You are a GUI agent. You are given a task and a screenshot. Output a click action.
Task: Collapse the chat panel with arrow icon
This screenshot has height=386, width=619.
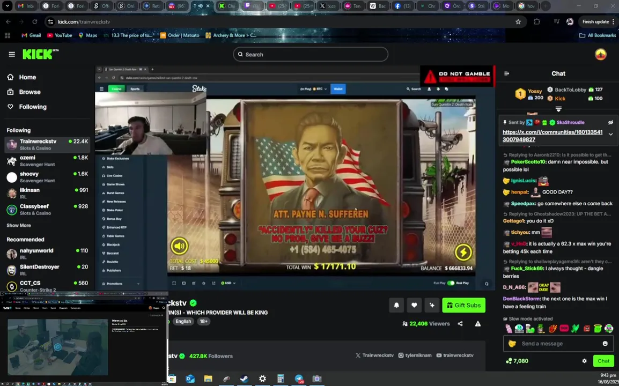coord(506,73)
